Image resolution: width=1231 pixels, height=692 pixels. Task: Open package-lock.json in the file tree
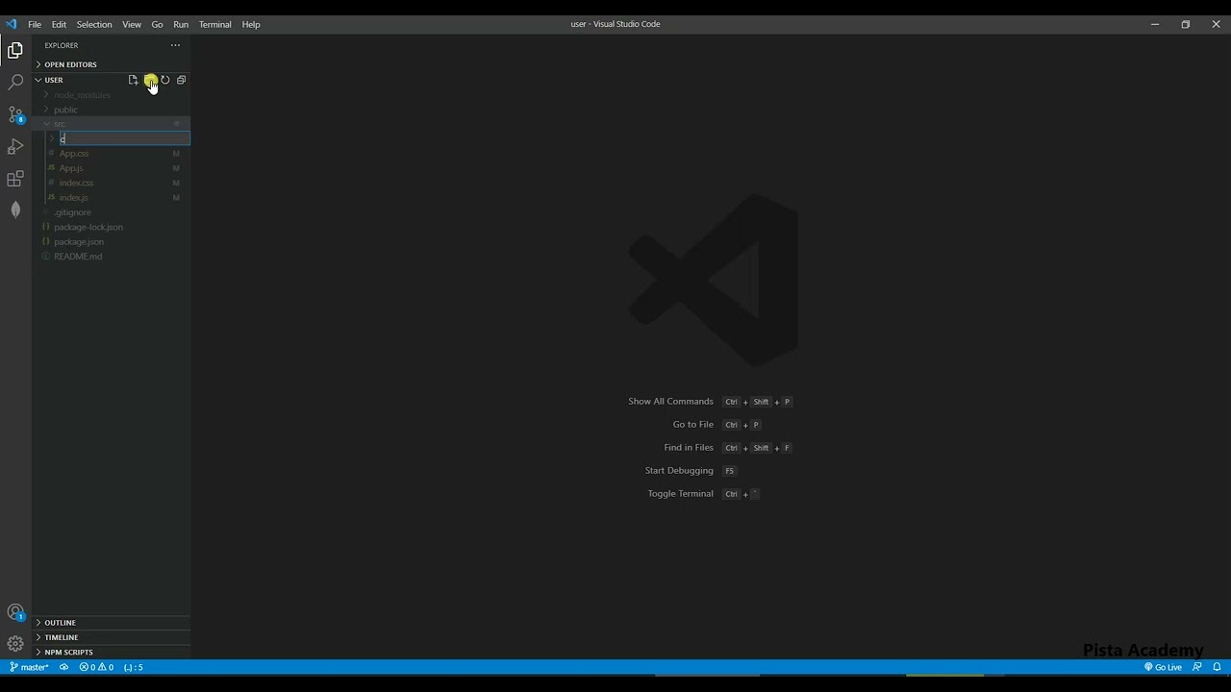[112, 227]
